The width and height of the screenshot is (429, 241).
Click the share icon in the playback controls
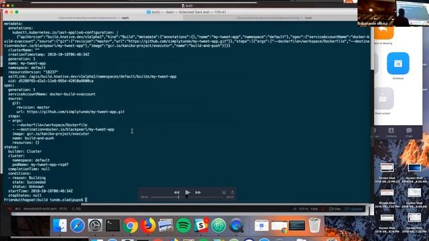(x=233, y=192)
